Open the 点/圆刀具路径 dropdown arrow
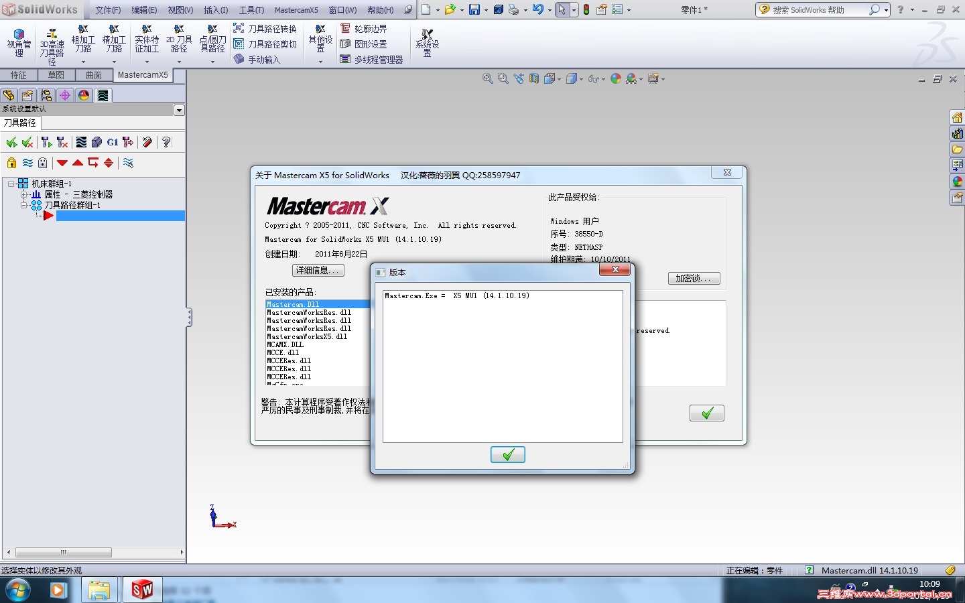 click(x=212, y=62)
